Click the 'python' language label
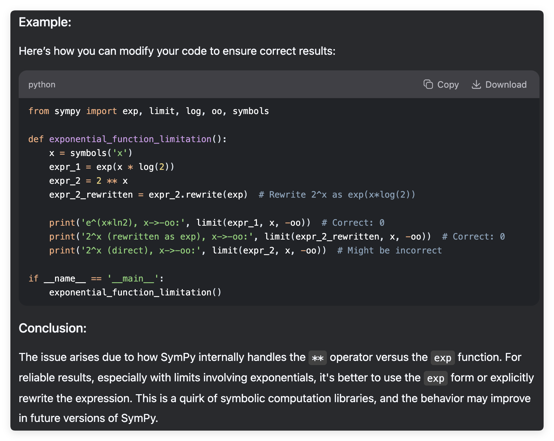554x441 pixels. [x=42, y=85]
